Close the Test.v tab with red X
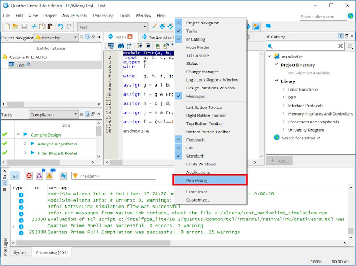 pos(130,37)
